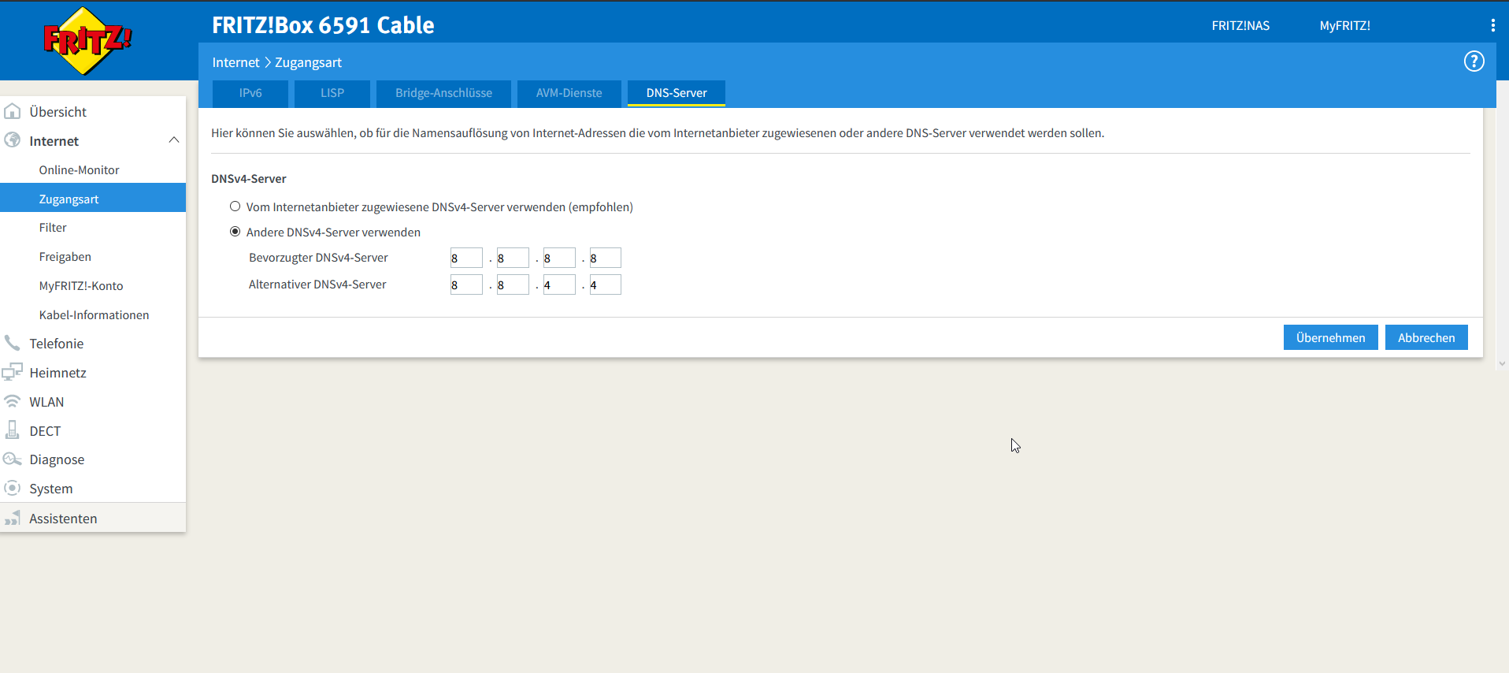Open Telefonie menu item

click(93, 343)
